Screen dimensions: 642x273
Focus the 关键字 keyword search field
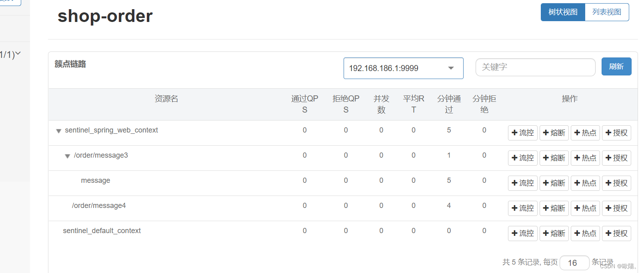tap(535, 67)
